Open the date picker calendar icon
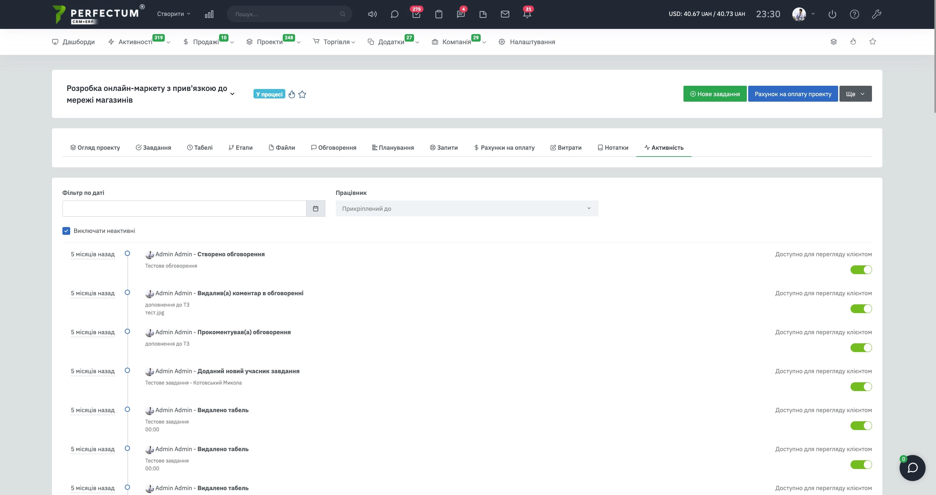This screenshot has width=936, height=495. tap(316, 209)
